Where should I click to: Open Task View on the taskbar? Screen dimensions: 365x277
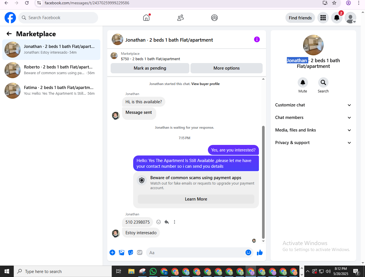click(x=119, y=271)
